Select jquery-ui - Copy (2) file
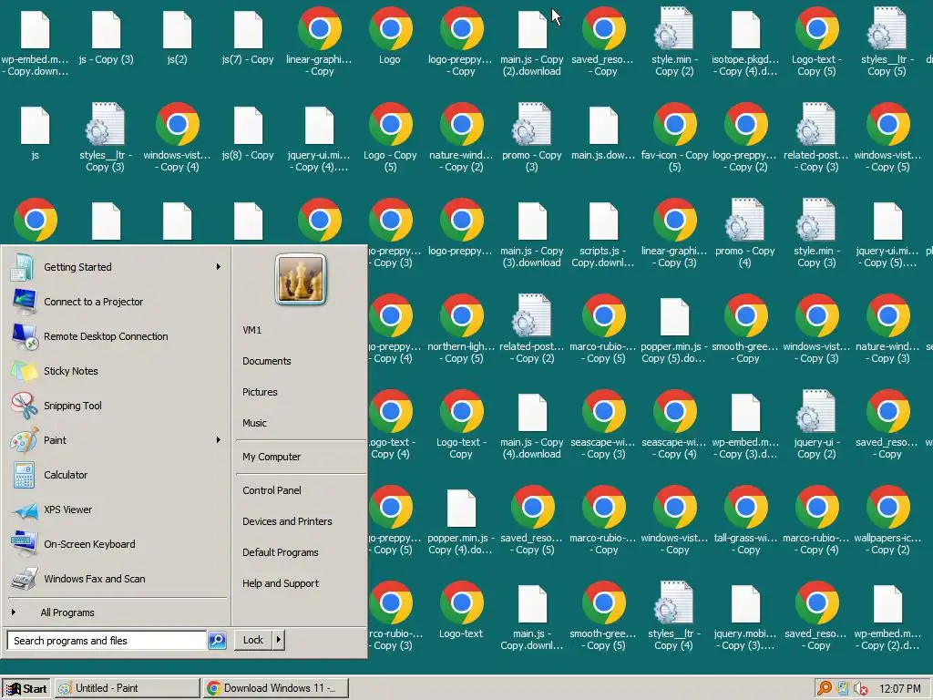The image size is (933, 700). pyautogui.click(x=816, y=425)
